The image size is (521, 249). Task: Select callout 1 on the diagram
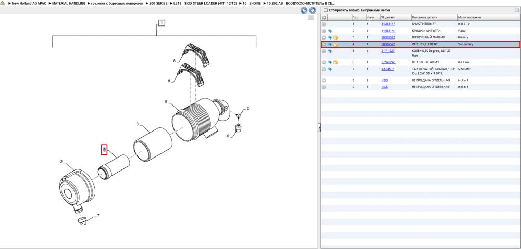pyautogui.click(x=161, y=23)
